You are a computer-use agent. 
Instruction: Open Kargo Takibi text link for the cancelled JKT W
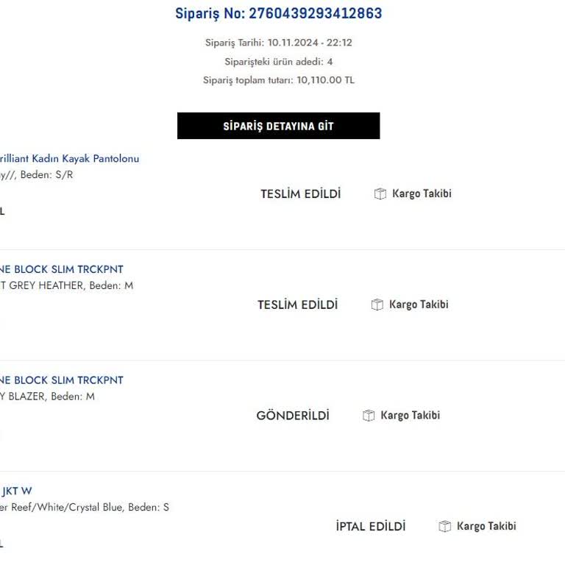click(x=486, y=527)
